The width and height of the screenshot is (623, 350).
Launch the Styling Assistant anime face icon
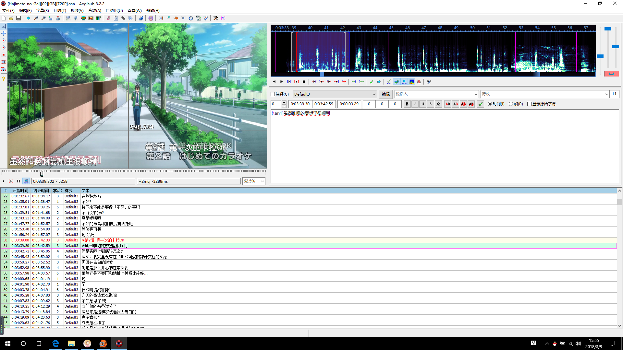point(151,18)
